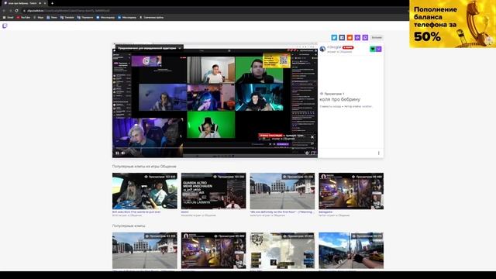Click the red live badge beside channel name

coord(348,47)
